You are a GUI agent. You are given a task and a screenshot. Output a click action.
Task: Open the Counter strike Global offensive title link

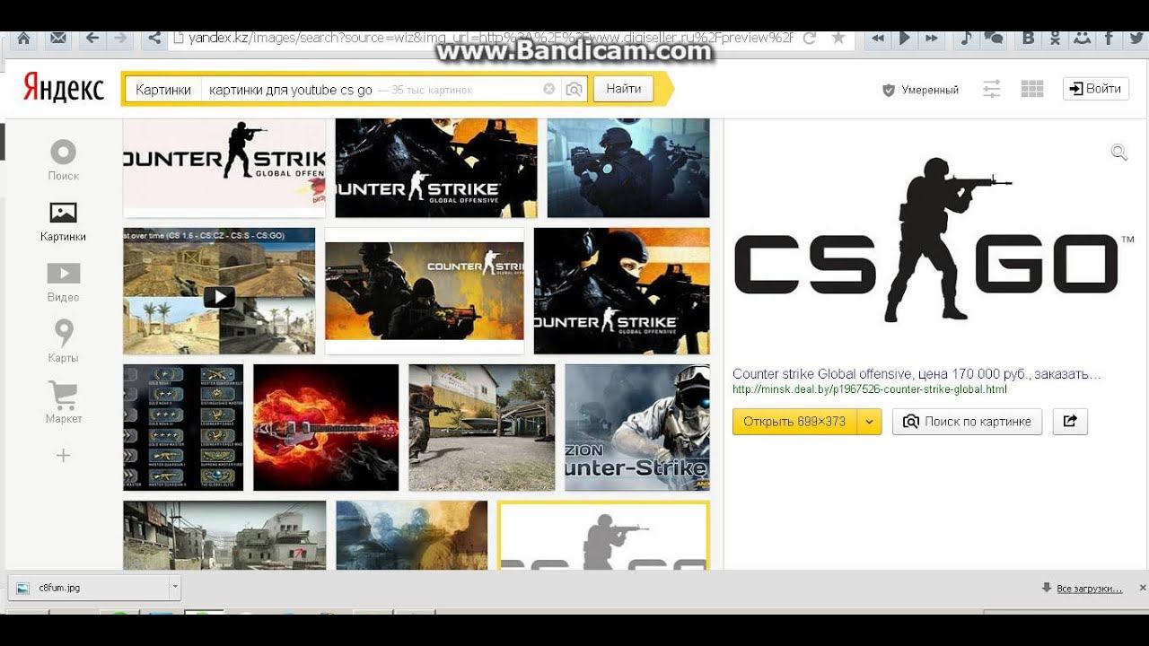(916, 374)
